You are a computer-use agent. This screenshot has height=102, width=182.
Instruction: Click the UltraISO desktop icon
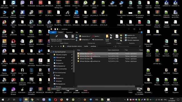[x=4, y=52]
